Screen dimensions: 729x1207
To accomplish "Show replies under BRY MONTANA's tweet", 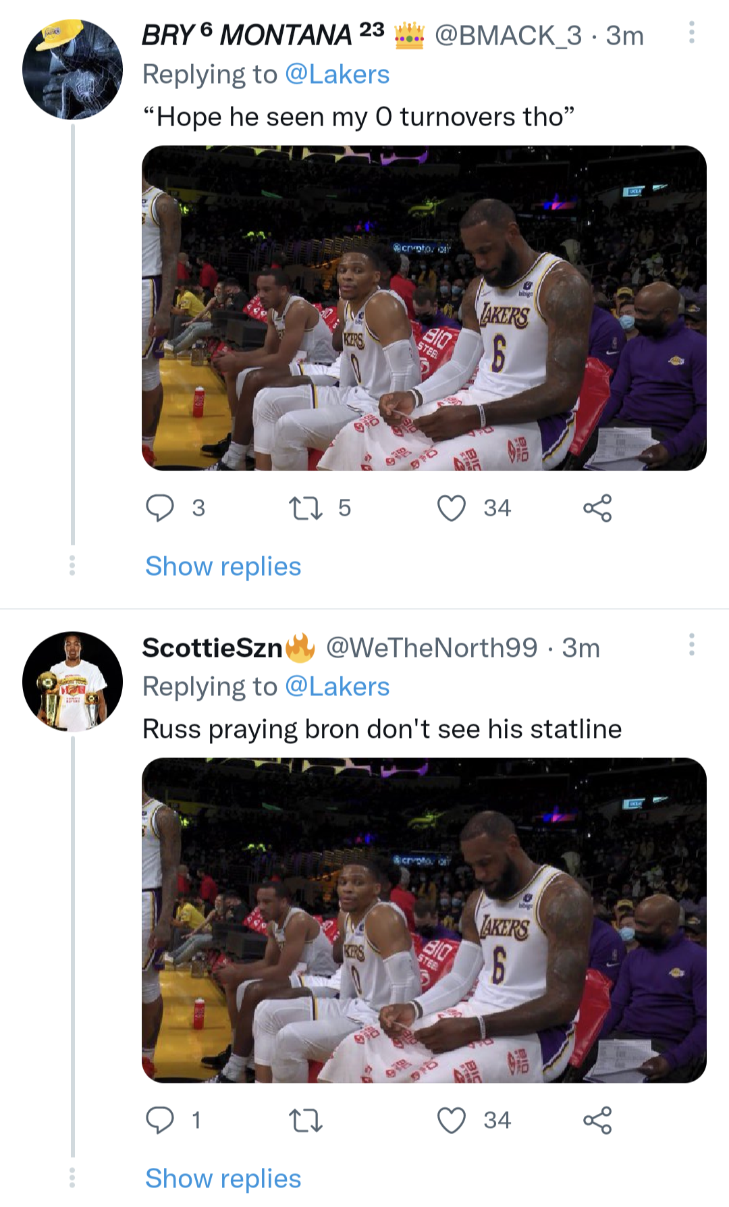I will 223,566.
